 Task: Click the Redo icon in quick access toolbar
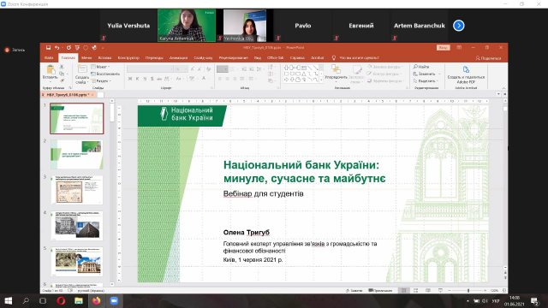(68, 48)
